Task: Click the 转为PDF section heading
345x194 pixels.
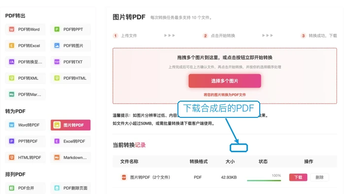Action: [15, 111]
